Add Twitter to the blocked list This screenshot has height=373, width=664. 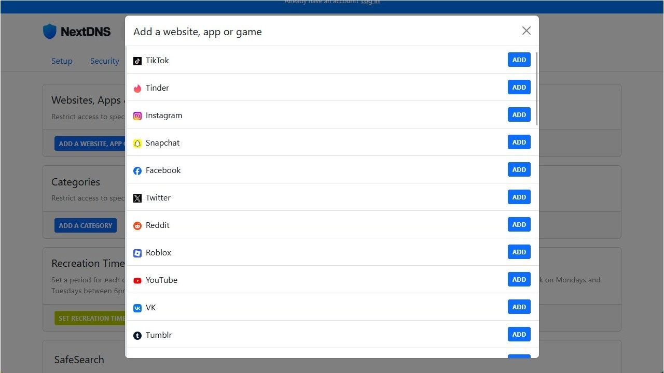coord(519,197)
